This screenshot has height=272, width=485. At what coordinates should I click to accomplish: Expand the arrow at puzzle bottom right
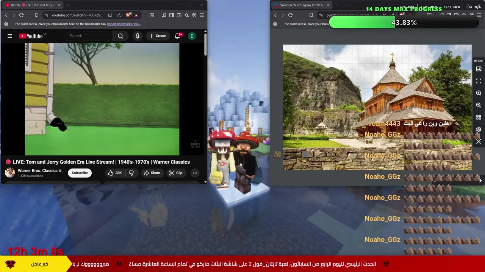pyautogui.click(x=480, y=181)
